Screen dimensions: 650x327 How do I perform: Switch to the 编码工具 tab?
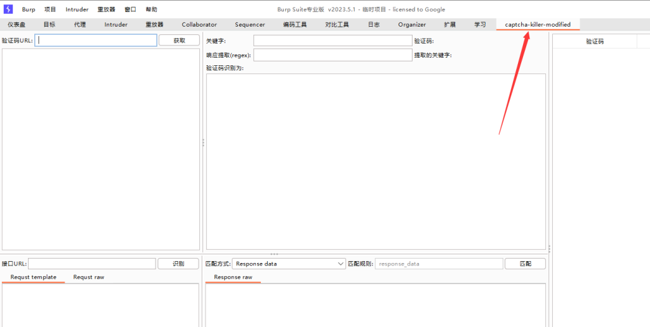pos(295,25)
